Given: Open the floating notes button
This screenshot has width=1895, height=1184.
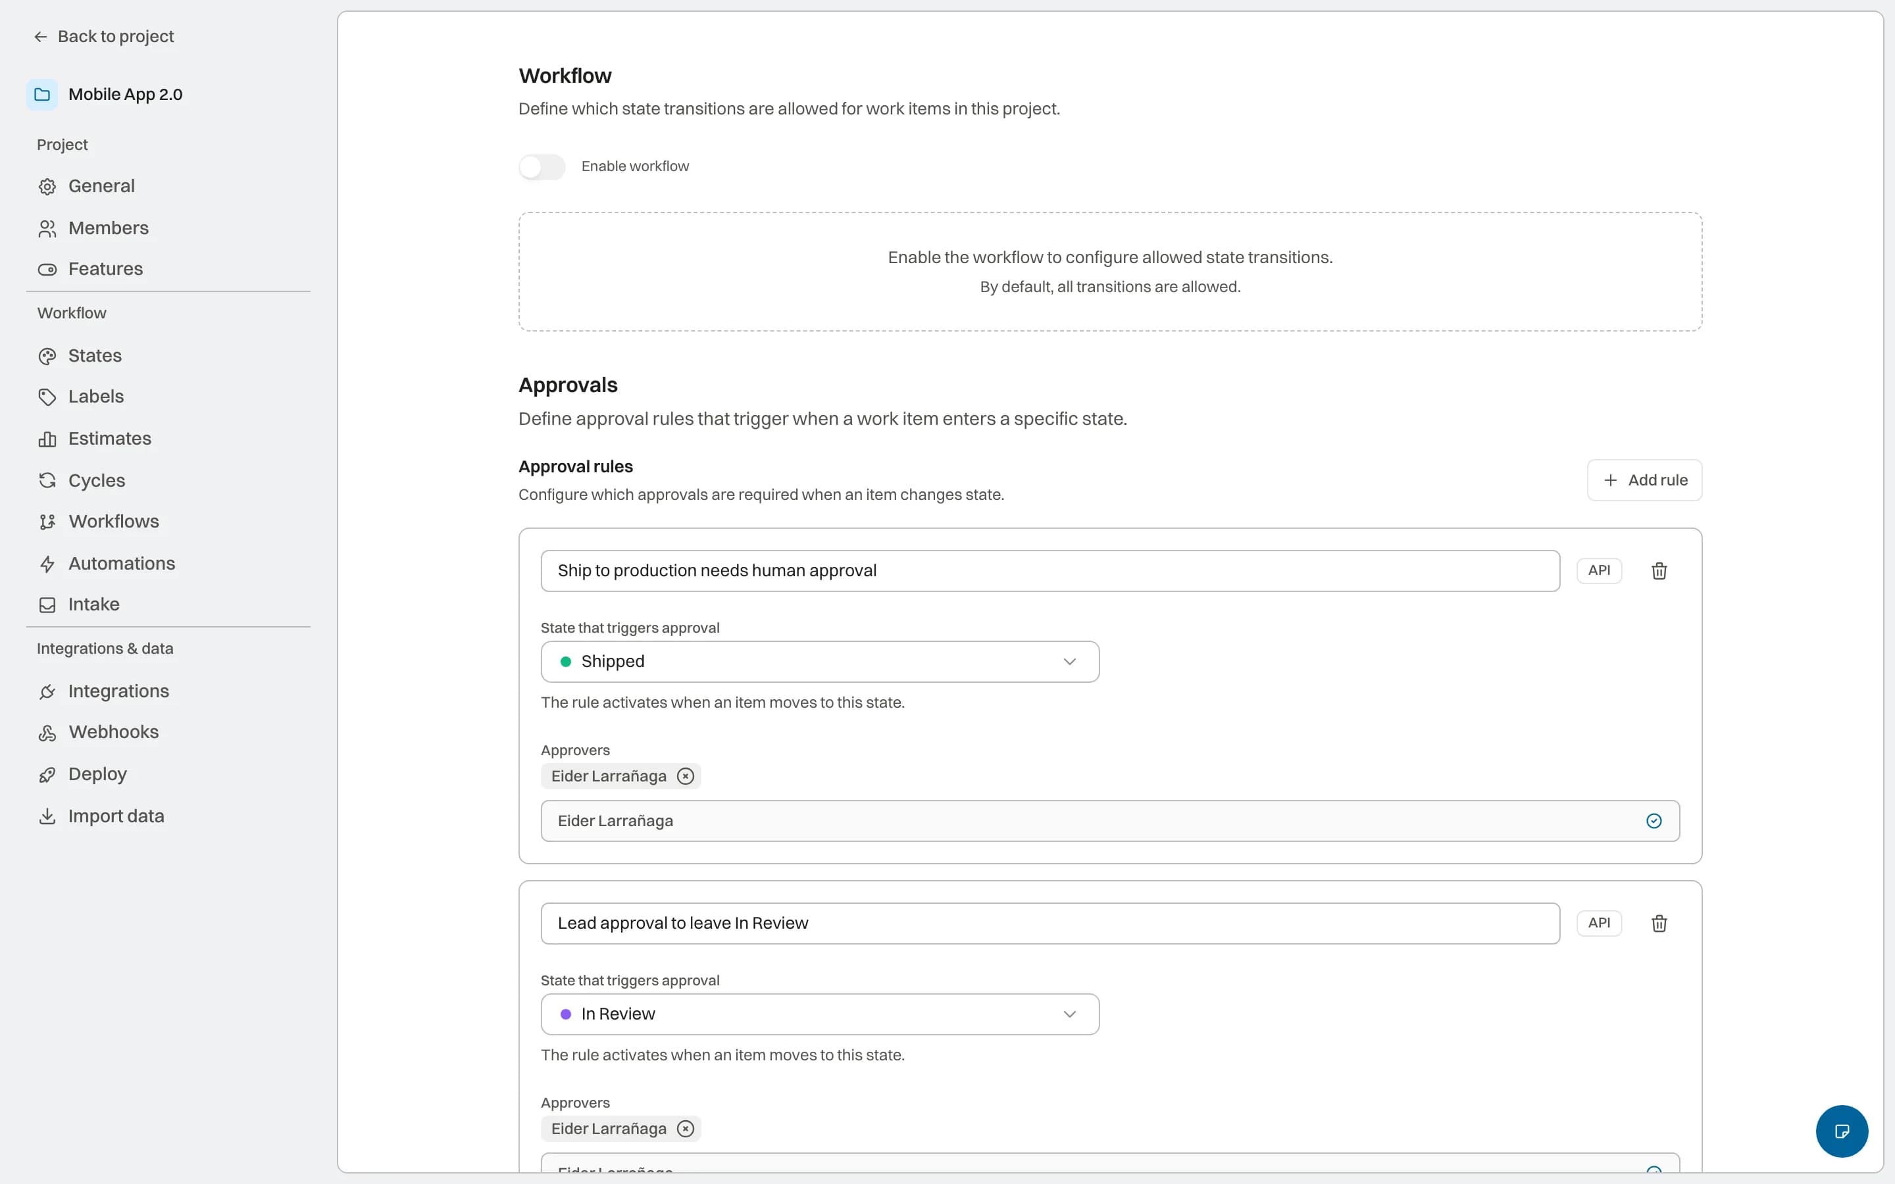Looking at the screenshot, I should (1841, 1131).
